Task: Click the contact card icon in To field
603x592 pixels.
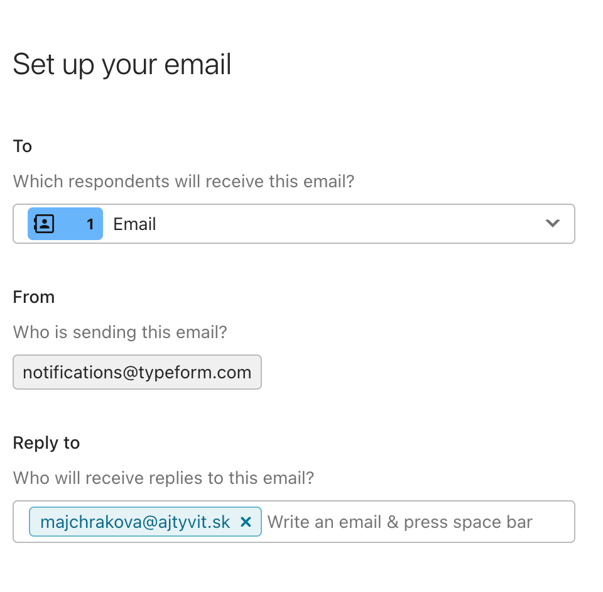Action: click(44, 224)
